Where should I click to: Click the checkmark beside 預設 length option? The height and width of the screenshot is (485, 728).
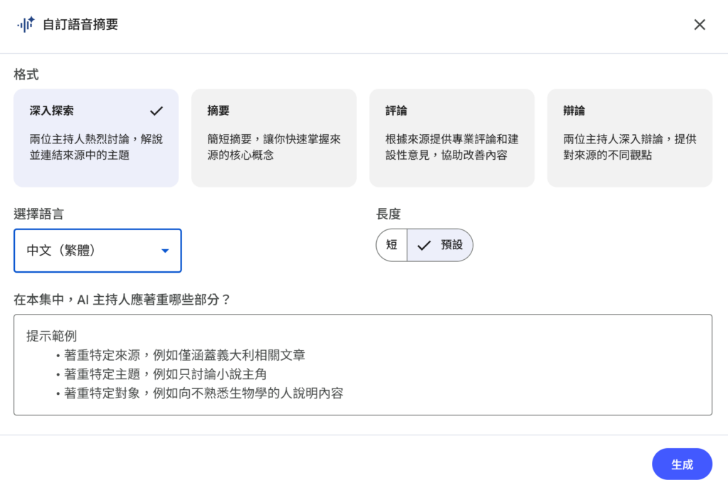click(x=425, y=244)
